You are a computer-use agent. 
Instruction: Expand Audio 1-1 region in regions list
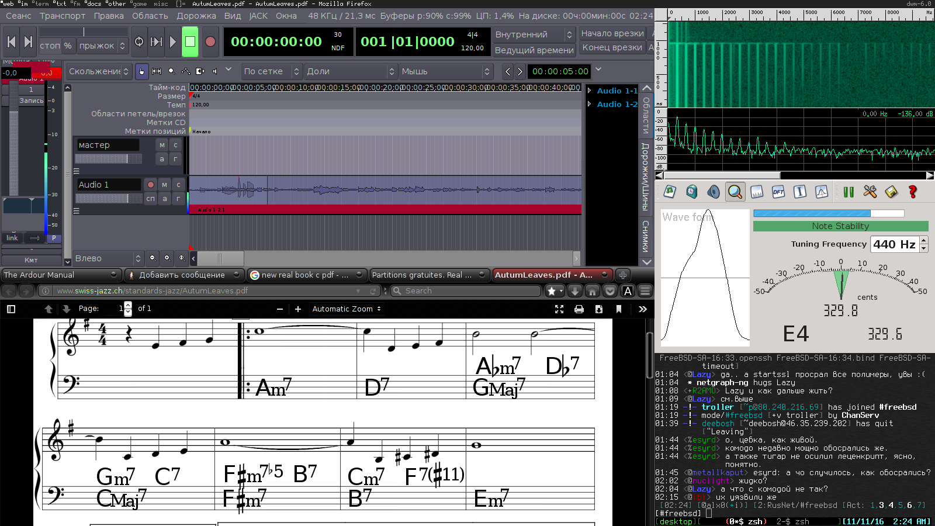590,91
